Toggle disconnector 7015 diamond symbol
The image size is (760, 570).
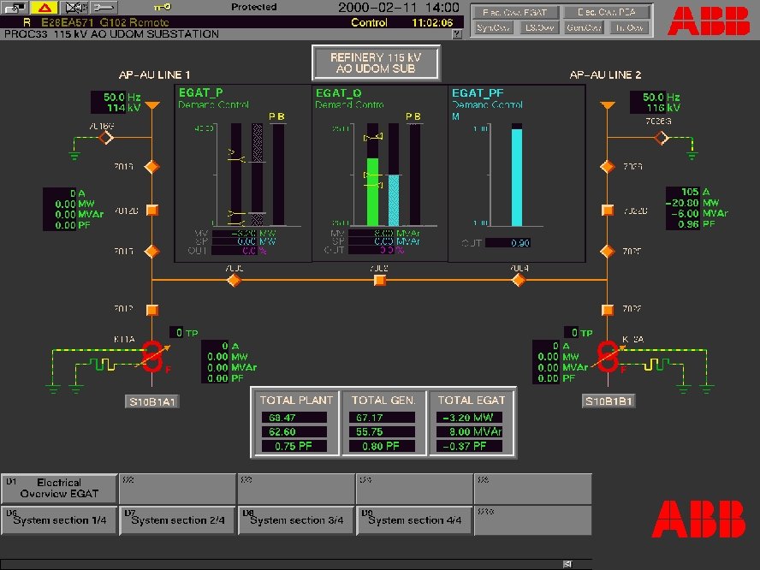coord(152,251)
